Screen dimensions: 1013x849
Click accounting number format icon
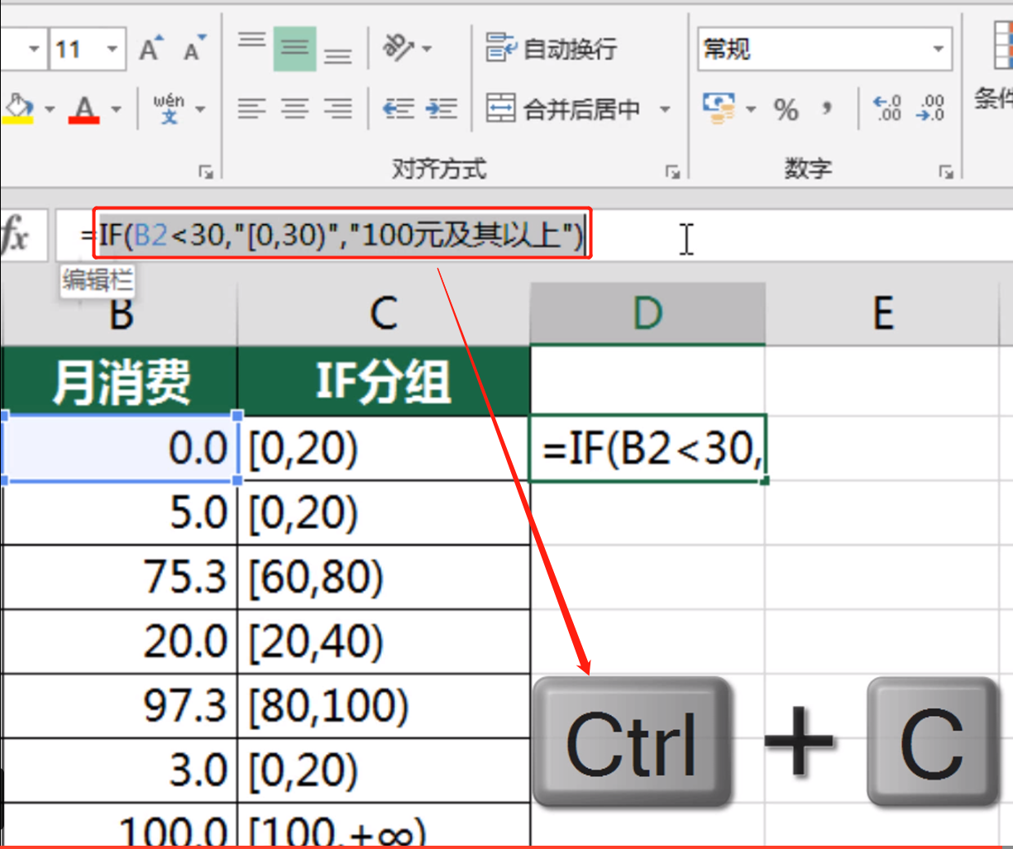click(719, 108)
